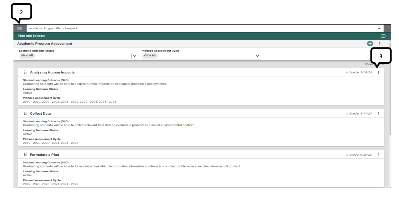Open the Academic Program Assessment options menu
The width and height of the screenshot is (399, 200).
pos(380,43)
